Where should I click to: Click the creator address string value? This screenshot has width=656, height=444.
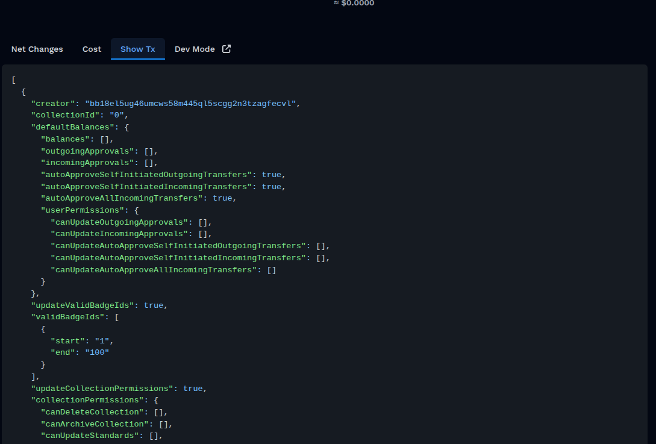pos(190,104)
